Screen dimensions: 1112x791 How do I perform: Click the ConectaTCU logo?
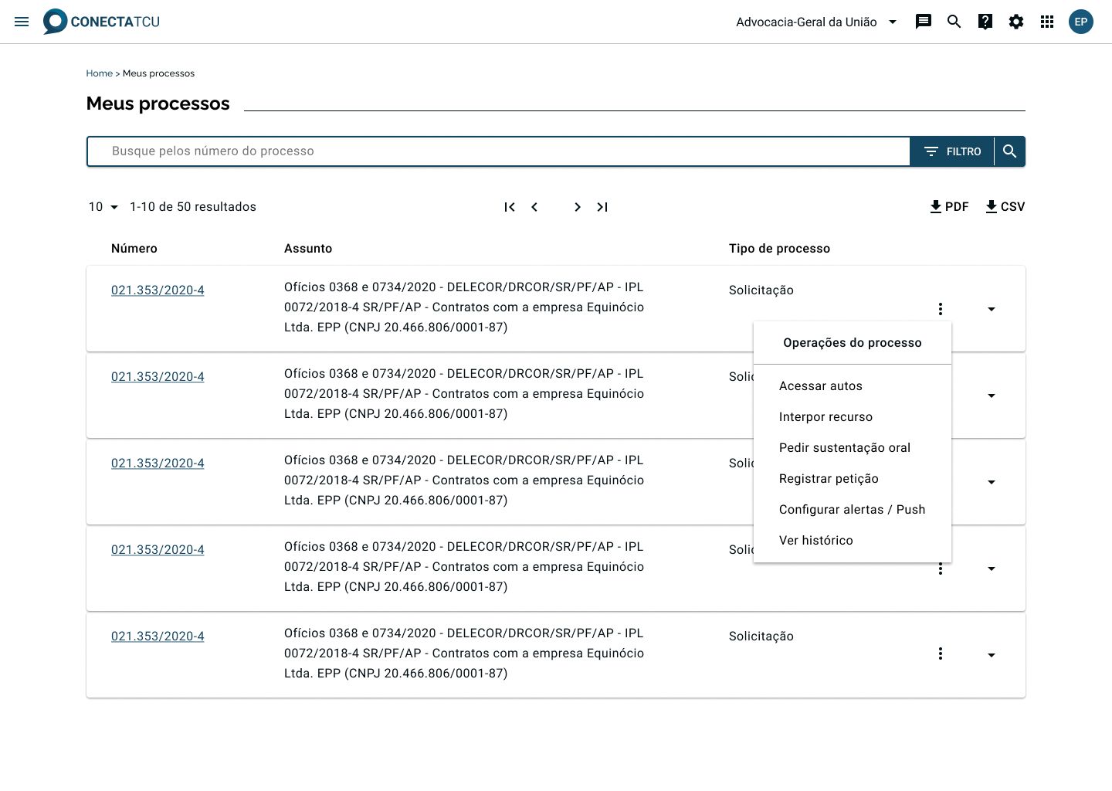click(101, 22)
